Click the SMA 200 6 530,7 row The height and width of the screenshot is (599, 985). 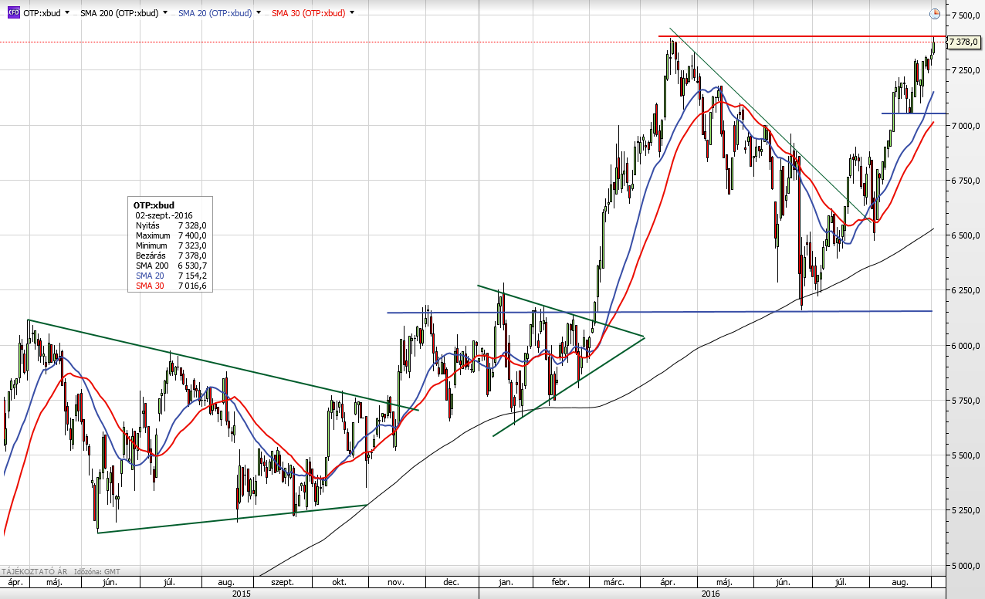click(x=171, y=266)
